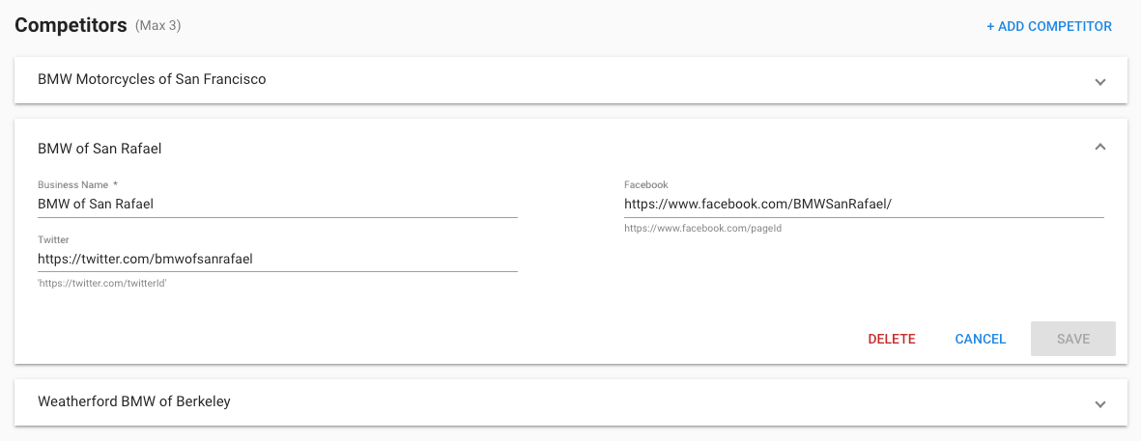The width and height of the screenshot is (1141, 441).
Task: Click the Competitors section heading
Action: (x=71, y=25)
